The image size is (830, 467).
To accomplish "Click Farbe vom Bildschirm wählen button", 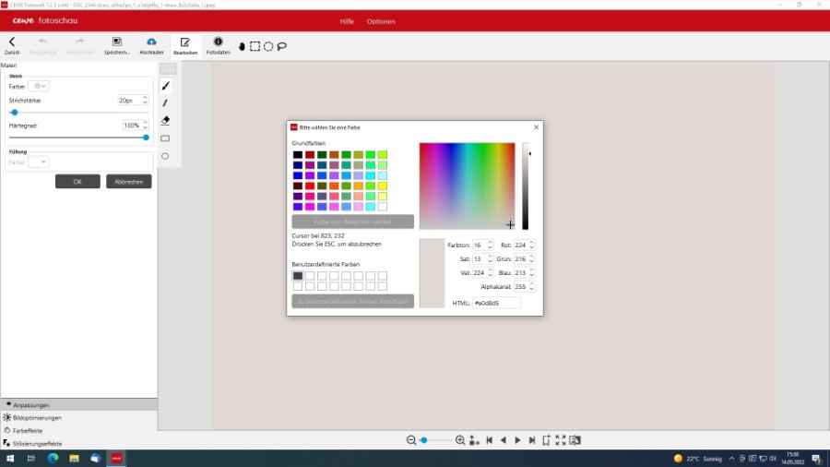I will pyautogui.click(x=352, y=222).
